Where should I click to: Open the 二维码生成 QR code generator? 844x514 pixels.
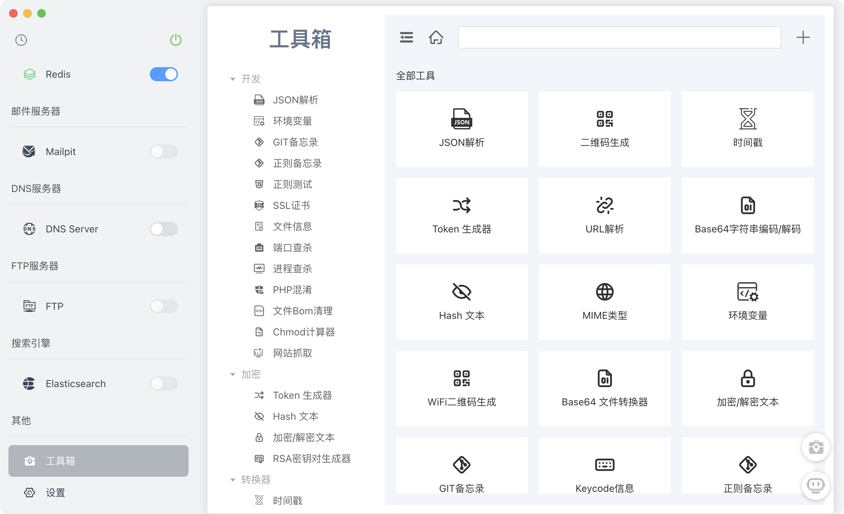[x=605, y=129]
